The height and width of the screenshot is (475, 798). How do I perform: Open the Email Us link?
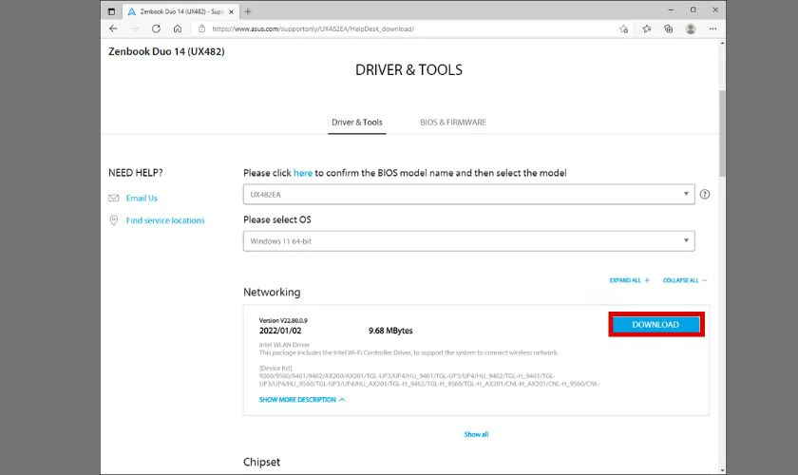point(142,198)
